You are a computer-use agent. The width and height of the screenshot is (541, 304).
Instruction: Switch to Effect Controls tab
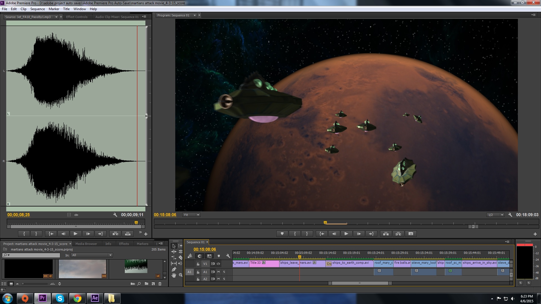77,17
